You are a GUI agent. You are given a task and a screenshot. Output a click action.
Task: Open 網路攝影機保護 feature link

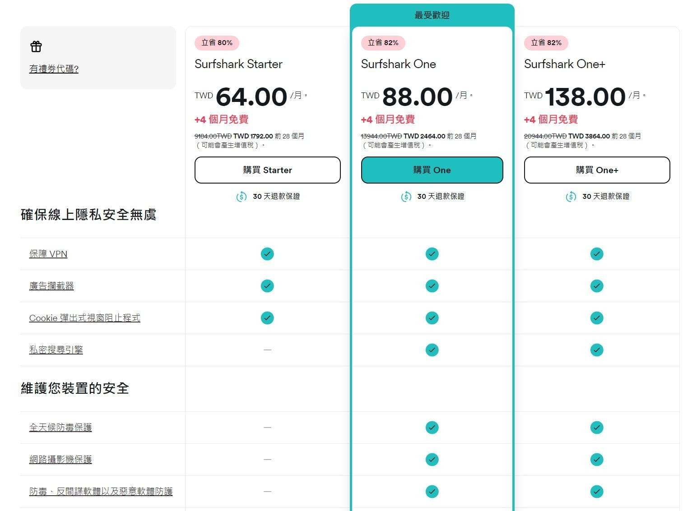(60, 460)
